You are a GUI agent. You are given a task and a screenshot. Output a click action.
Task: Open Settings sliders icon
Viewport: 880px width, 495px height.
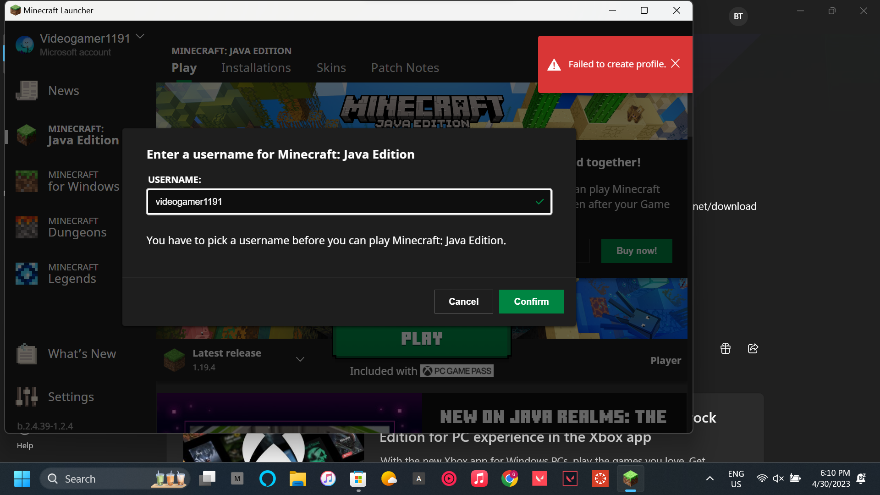27,397
